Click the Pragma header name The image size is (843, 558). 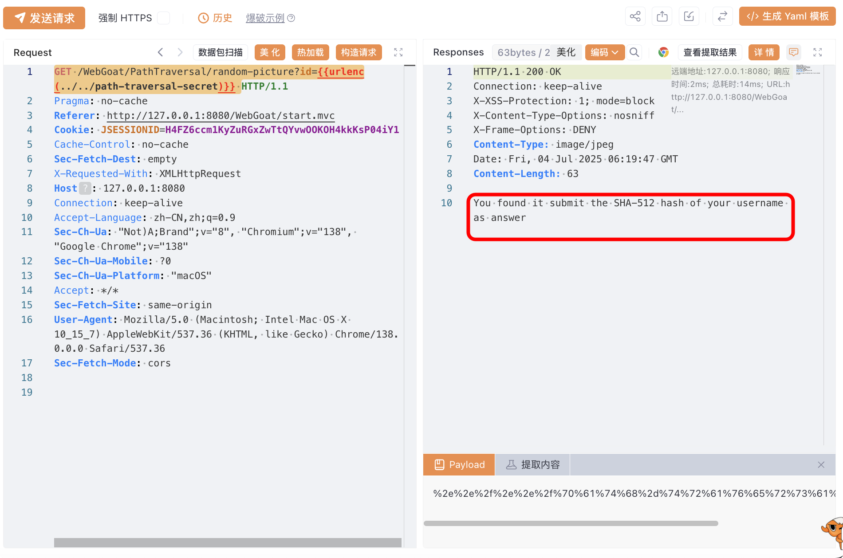pos(71,101)
